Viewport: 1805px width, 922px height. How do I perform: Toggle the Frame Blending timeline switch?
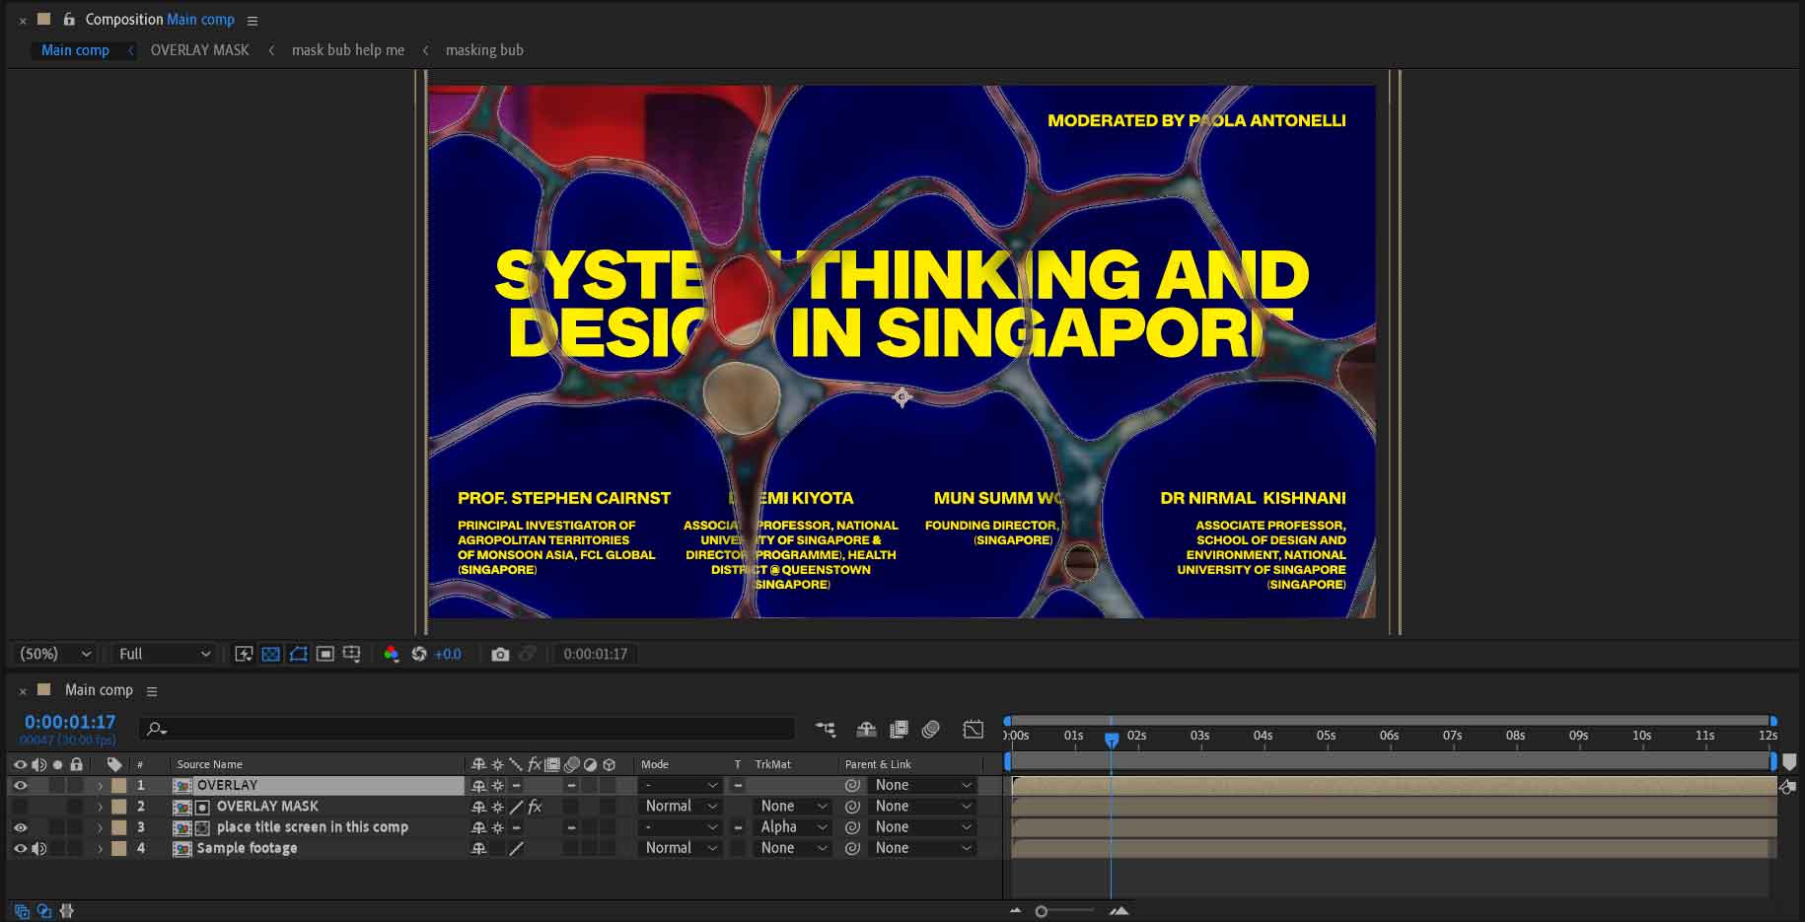pos(899,730)
